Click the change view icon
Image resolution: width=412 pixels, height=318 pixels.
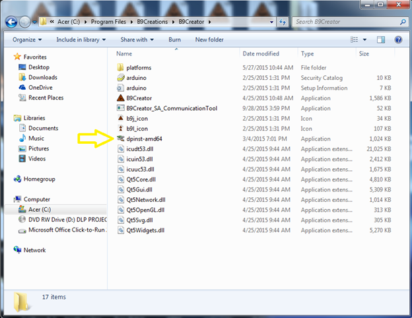coord(354,40)
